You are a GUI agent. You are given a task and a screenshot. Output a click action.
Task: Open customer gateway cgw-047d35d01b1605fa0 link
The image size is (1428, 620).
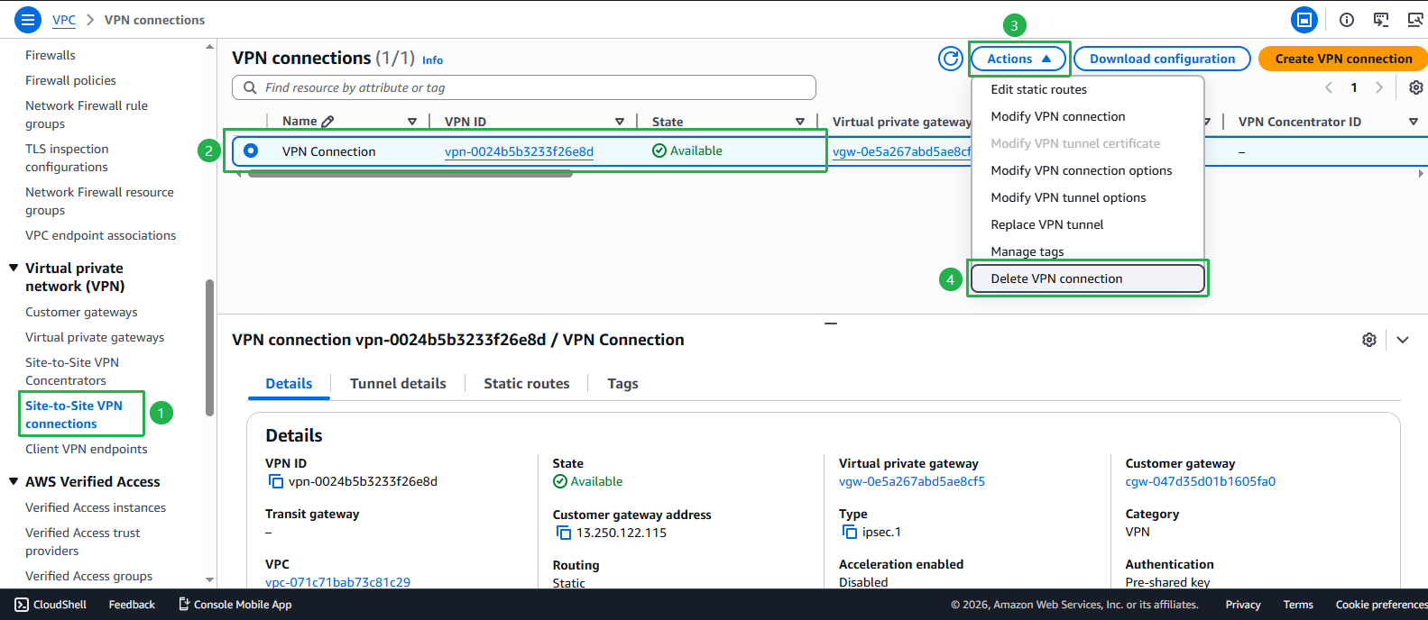point(1201,481)
